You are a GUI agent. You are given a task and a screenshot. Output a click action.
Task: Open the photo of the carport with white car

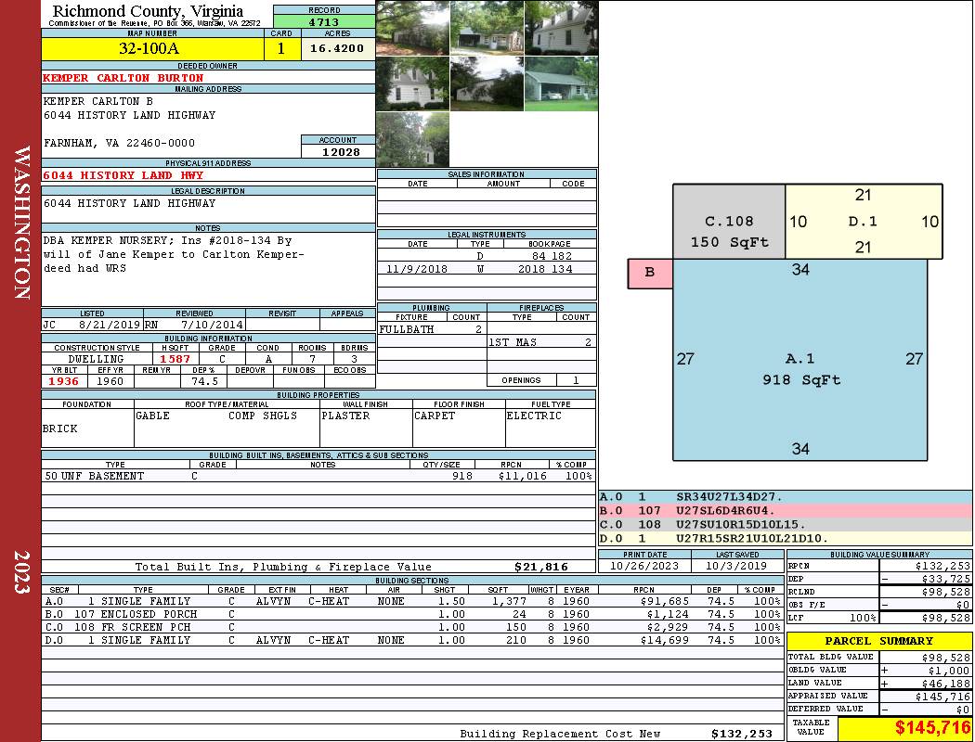point(561,83)
